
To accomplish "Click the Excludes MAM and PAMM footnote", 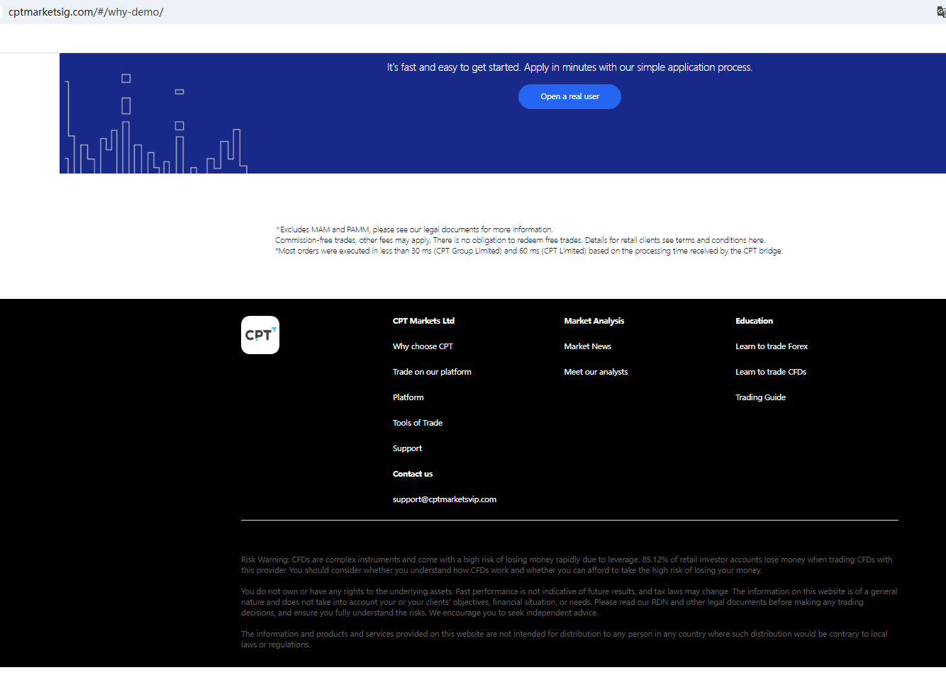I will [x=414, y=229].
